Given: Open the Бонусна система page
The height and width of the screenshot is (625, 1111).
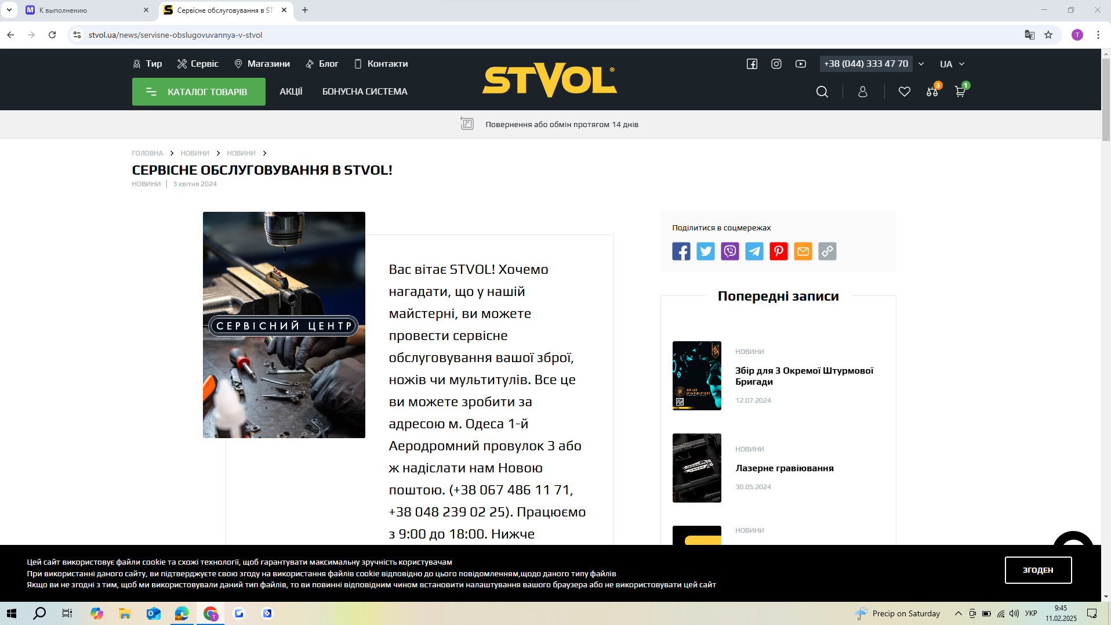Looking at the screenshot, I should click(365, 92).
